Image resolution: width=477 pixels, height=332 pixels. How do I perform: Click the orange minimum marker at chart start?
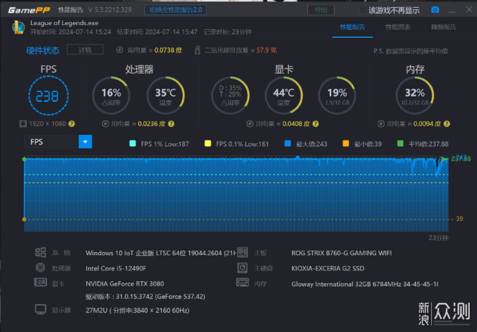coord(25,219)
